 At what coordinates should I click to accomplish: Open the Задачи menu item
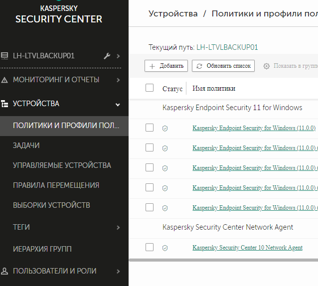(26, 145)
